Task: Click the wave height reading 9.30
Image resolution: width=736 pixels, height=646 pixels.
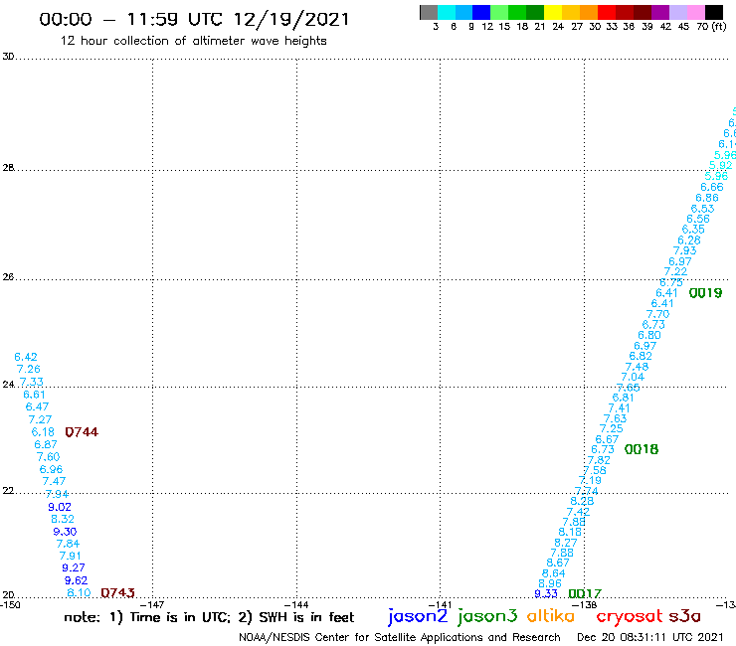Action: point(65,532)
